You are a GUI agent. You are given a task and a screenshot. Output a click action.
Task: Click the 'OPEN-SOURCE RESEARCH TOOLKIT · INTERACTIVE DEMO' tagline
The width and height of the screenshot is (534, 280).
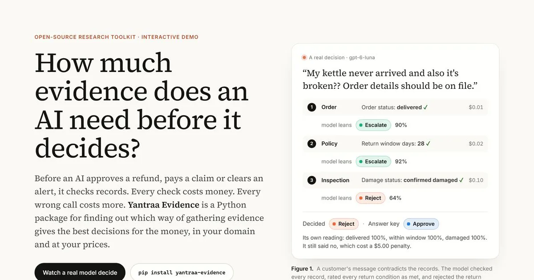click(x=117, y=37)
